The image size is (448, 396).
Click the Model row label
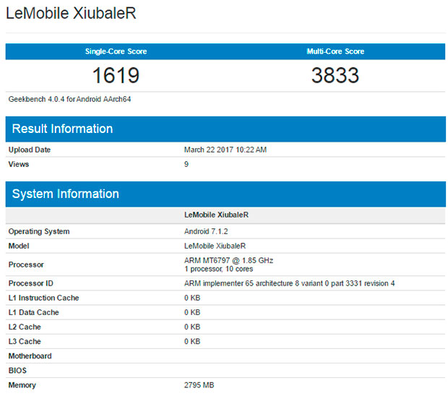(20, 246)
